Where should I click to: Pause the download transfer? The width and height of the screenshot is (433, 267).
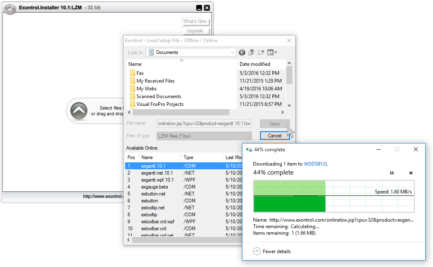click(x=392, y=173)
